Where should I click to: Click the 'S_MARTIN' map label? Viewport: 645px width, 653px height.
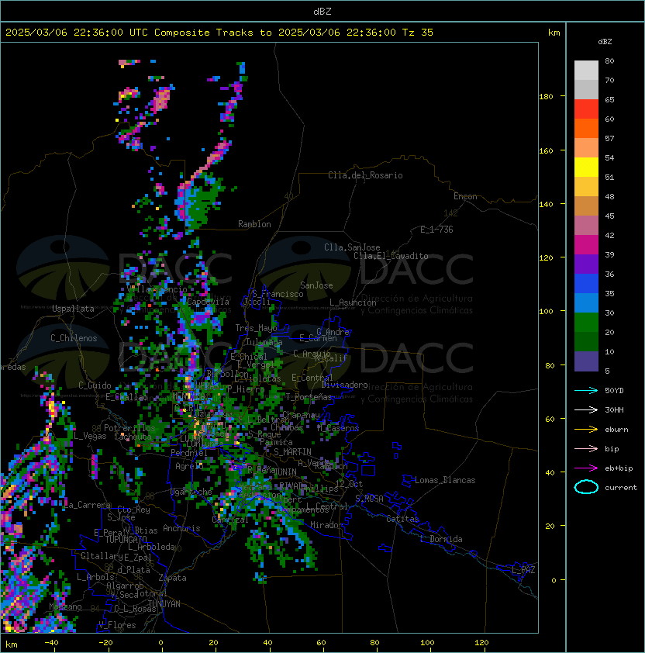pos(293,452)
